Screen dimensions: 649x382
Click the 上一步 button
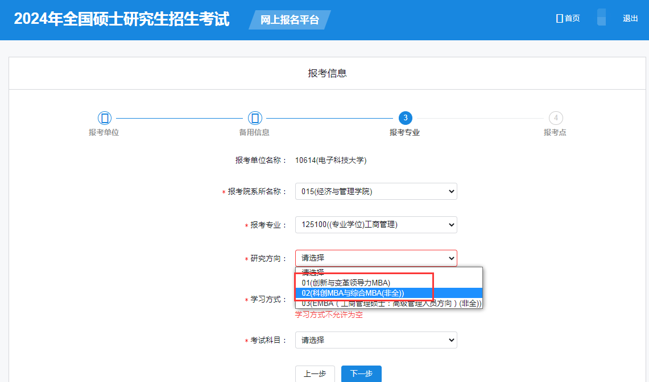tap(315, 373)
